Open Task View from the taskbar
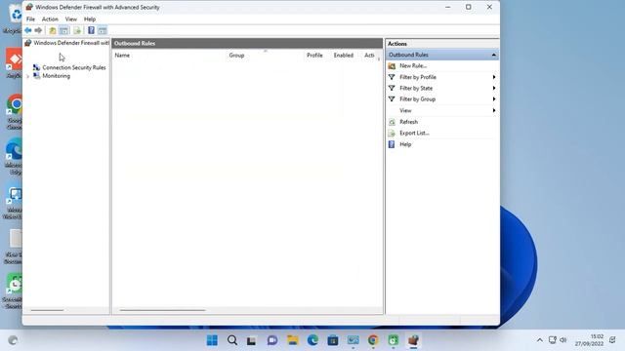625x351 pixels. coord(252,340)
